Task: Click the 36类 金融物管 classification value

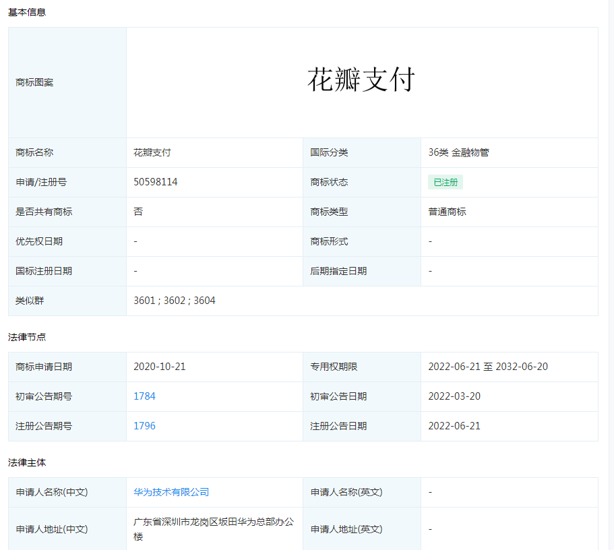Action: 458,152
